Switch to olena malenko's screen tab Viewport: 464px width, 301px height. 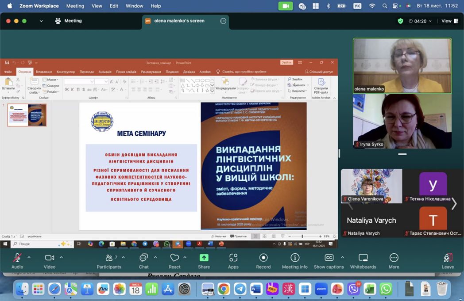[179, 21]
